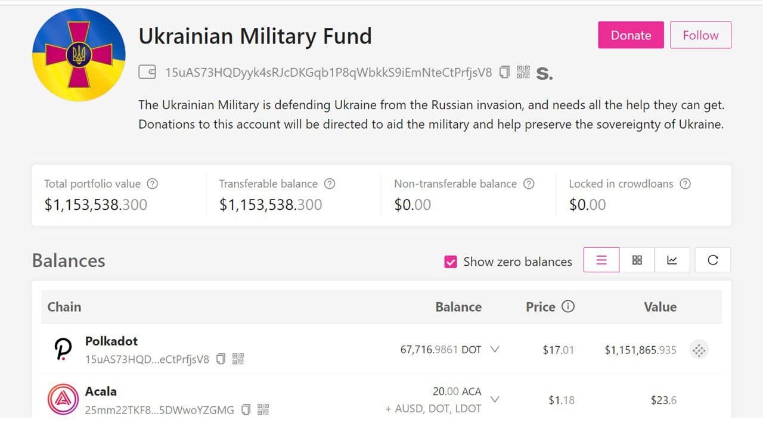
Task: Switch balances to grid view
Action: (x=637, y=260)
